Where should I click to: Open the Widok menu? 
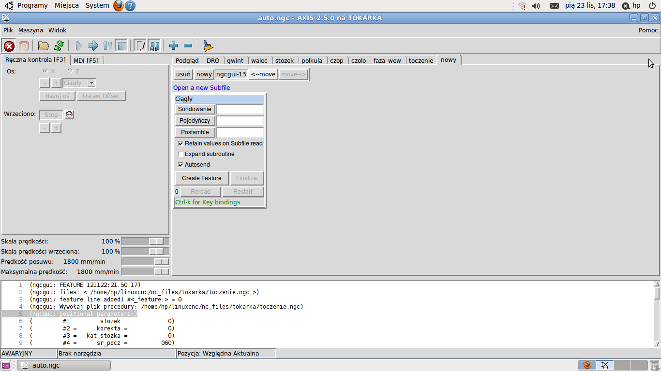coord(57,30)
